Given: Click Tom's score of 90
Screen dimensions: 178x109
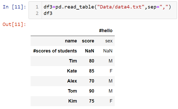Looking at the screenshot, I should pos(92,91).
